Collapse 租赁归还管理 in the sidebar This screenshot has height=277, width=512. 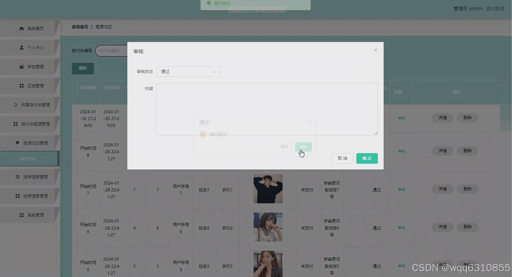click(30, 143)
